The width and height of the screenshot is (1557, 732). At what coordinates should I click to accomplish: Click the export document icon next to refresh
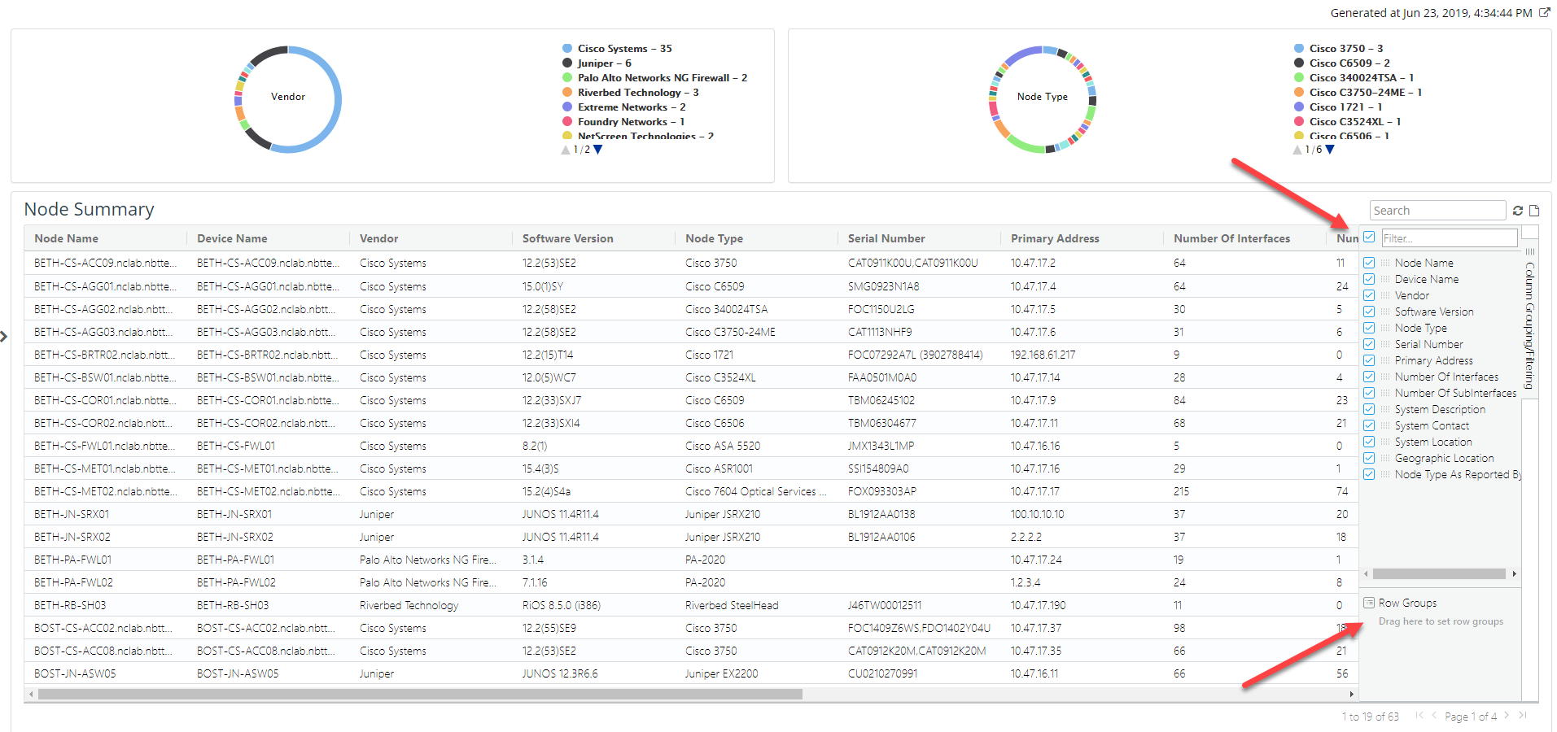tap(1534, 211)
